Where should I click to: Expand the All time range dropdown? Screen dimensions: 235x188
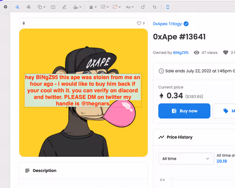point(186,158)
